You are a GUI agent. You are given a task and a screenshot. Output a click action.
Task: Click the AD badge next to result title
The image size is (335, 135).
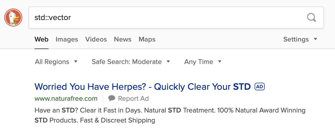(x=260, y=87)
